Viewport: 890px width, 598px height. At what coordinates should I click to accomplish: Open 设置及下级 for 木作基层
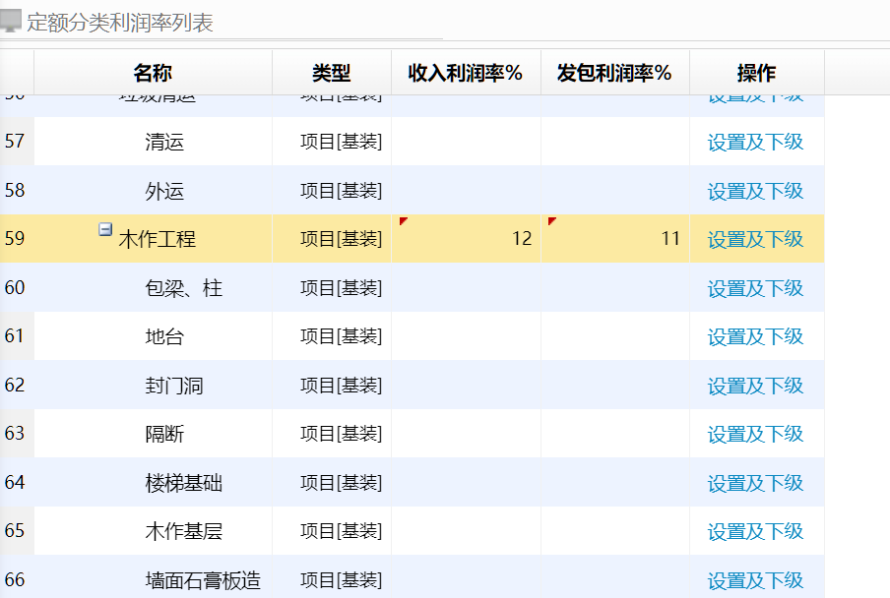756,531
